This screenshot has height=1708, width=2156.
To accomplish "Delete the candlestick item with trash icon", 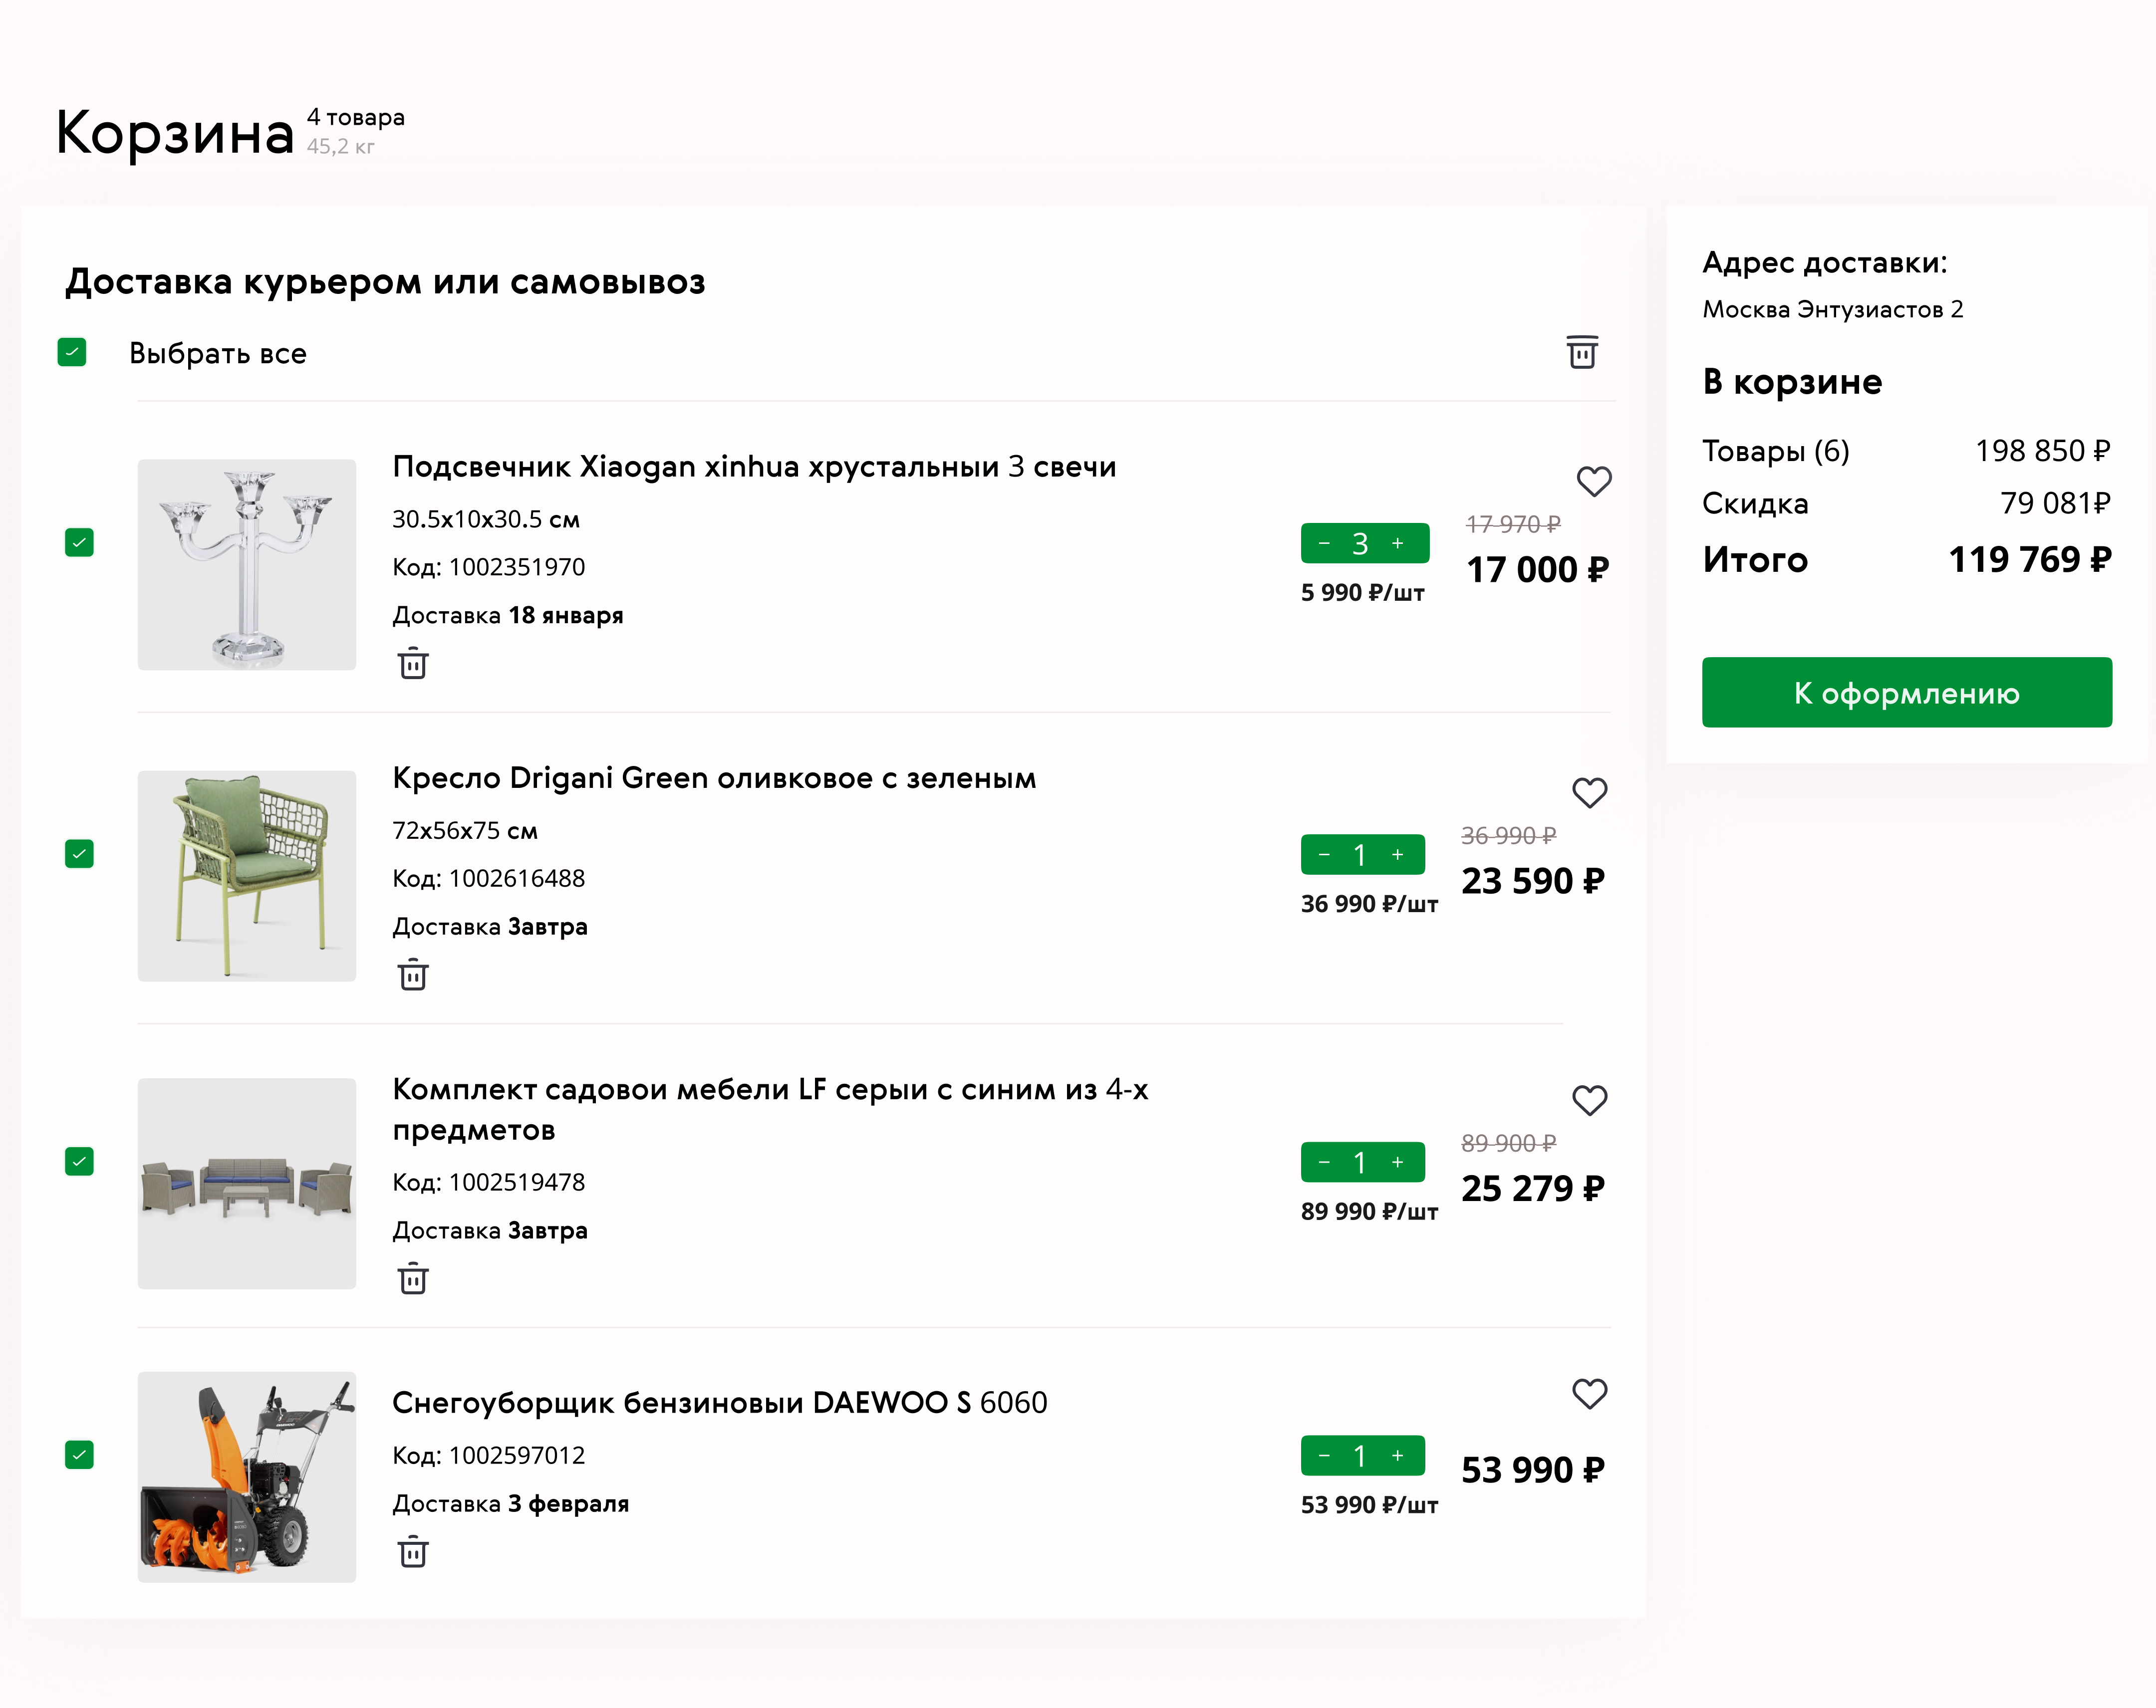I will tap(413, 663).
